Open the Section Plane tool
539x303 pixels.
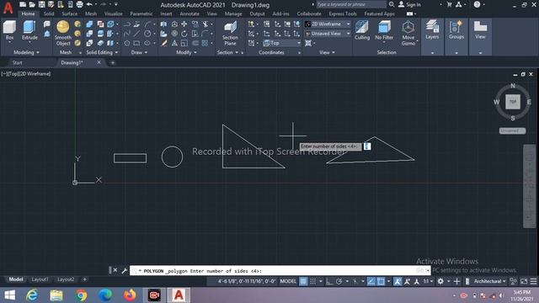(230, 33)
